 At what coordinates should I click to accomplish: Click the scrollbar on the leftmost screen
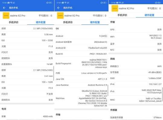(x=54, y=73)
